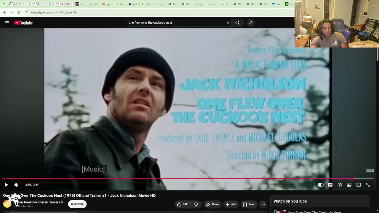This screenshot has width=379, height=213.
Task: Click the video title text
Action: (79, 196)
